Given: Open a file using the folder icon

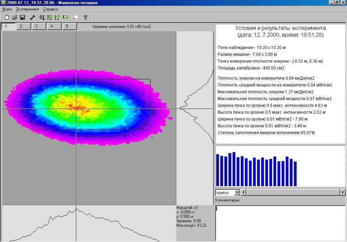Looking at the screenshot, I should [x=15, y=17].
